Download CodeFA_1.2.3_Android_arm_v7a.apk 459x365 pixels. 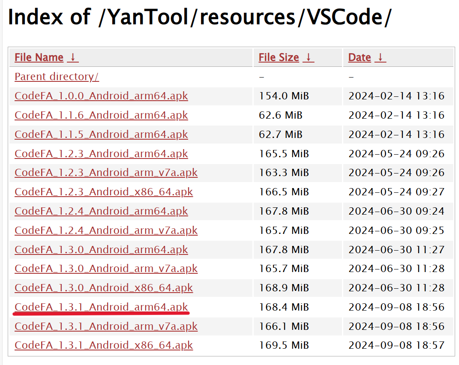tap(106, 173)
